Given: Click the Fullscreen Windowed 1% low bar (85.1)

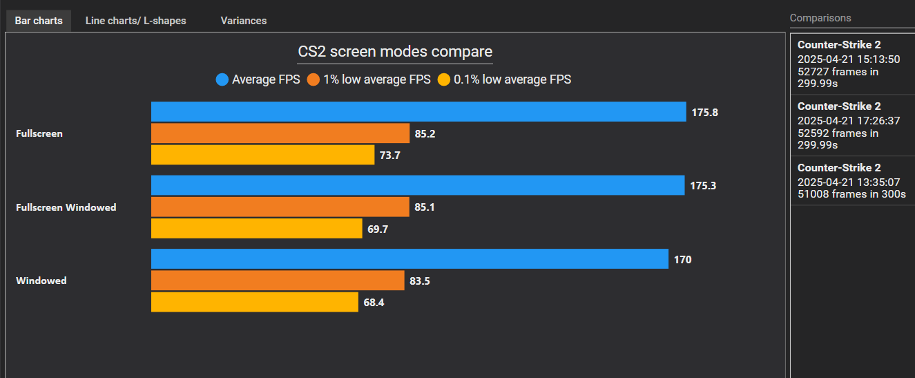Looking at the screenshot, I should pos(280,207).
